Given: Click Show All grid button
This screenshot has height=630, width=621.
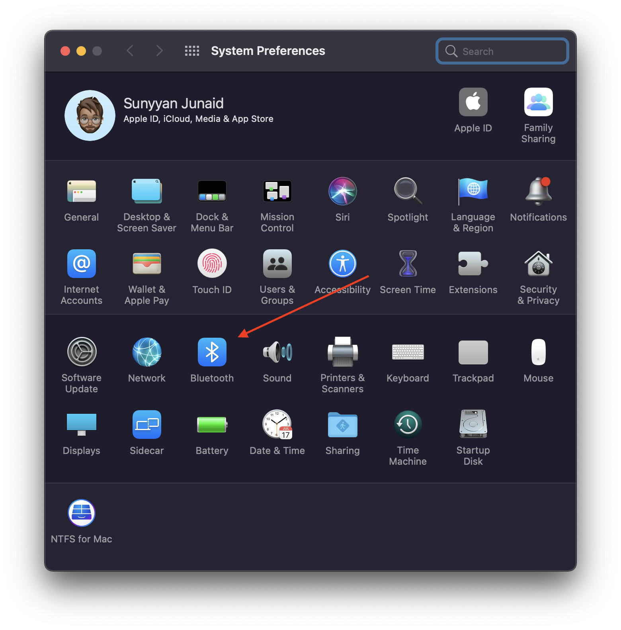Looking at the screenshot, I should click(192, 51).
